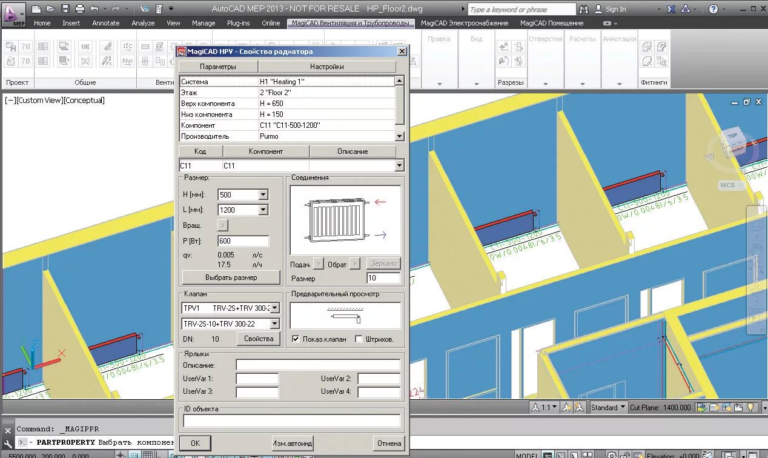Select the Производитель Purmo row
The height and width of the screenshot is (458, 768).
287,136
